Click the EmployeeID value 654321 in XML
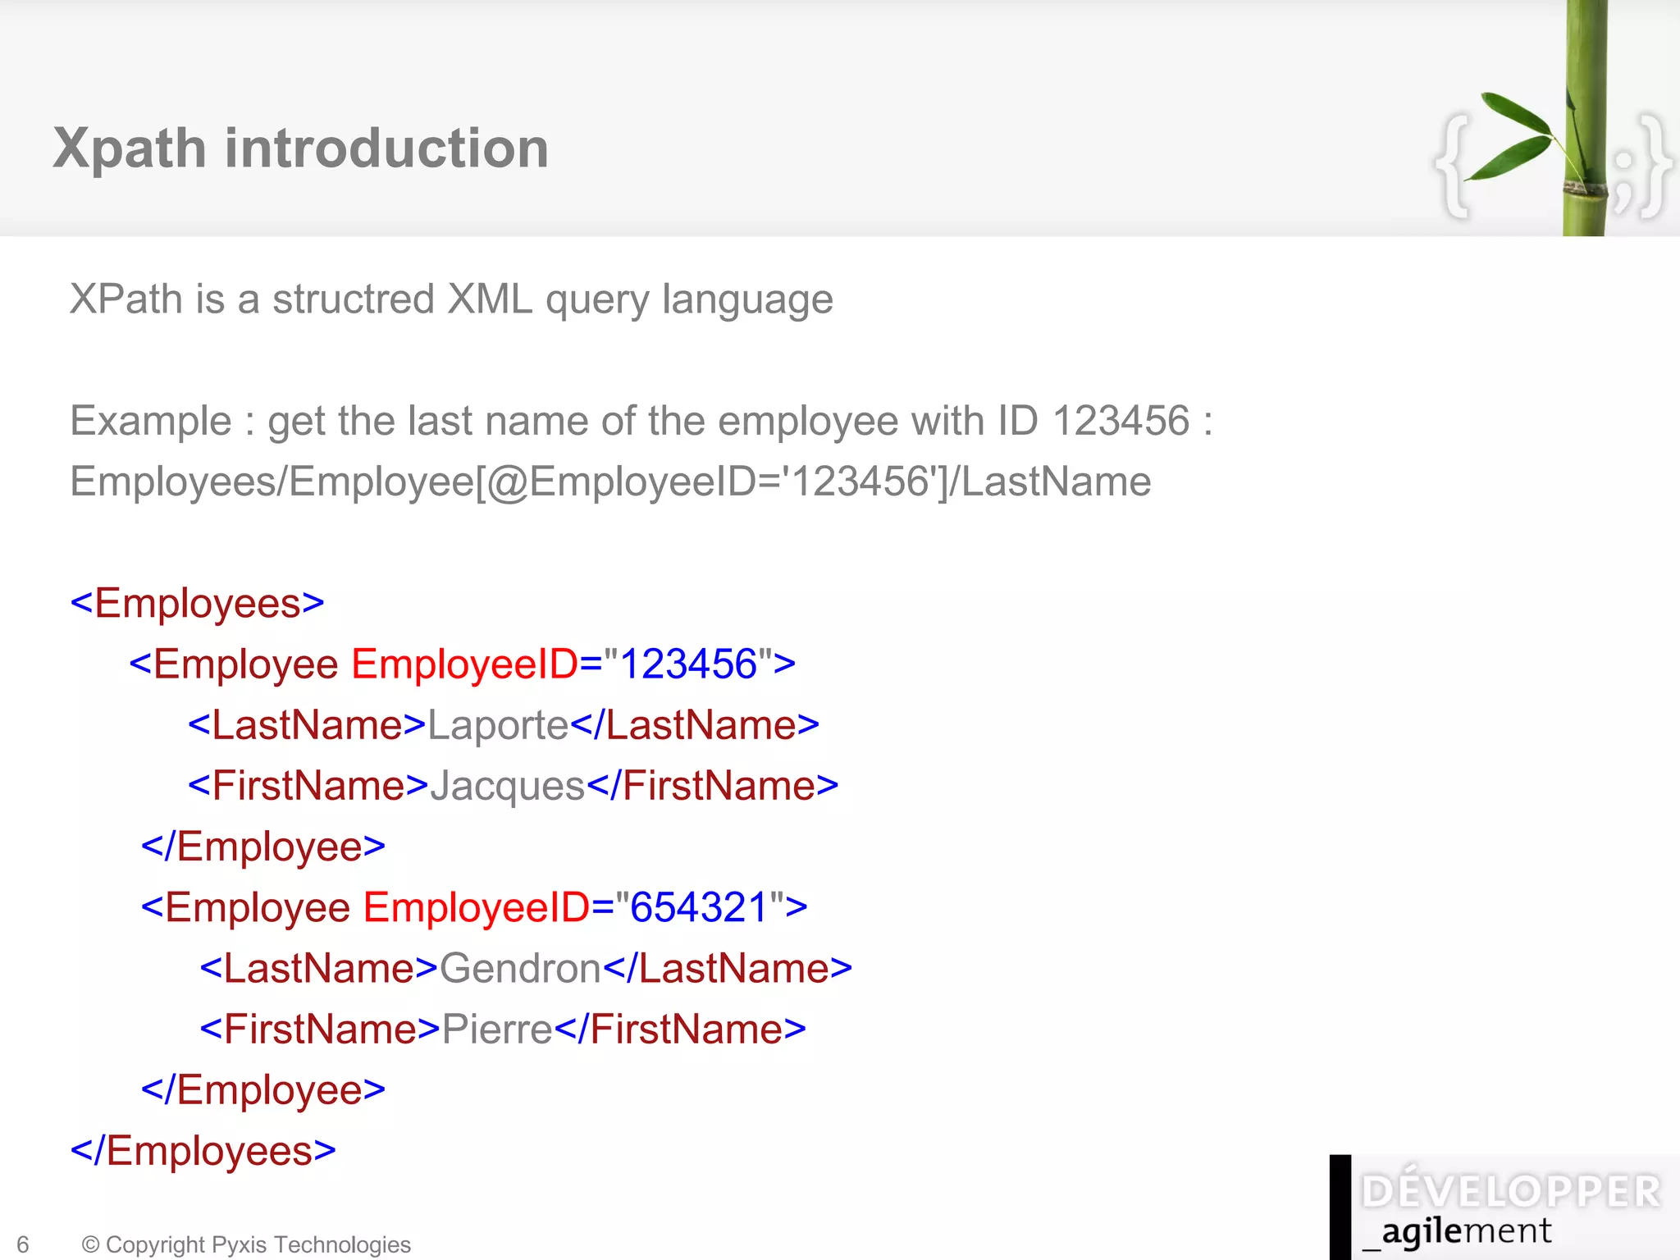1680x1260 pixels. [699, 907]
